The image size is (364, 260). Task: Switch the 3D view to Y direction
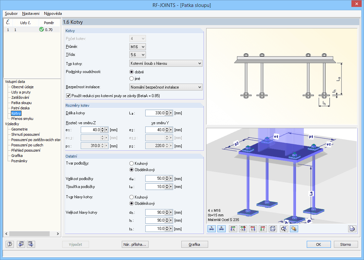253,229
